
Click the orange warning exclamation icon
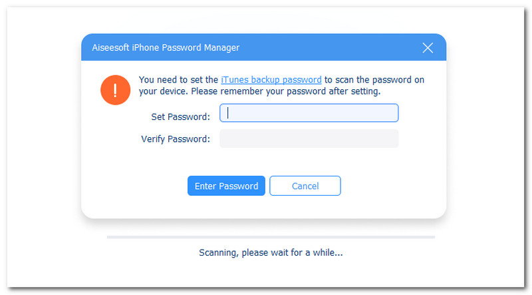(x=114, y=90)
